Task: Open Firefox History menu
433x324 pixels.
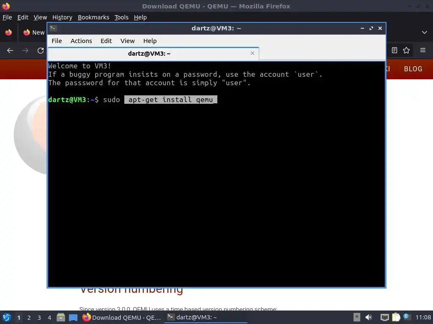Action: click(x=62, y=17)
